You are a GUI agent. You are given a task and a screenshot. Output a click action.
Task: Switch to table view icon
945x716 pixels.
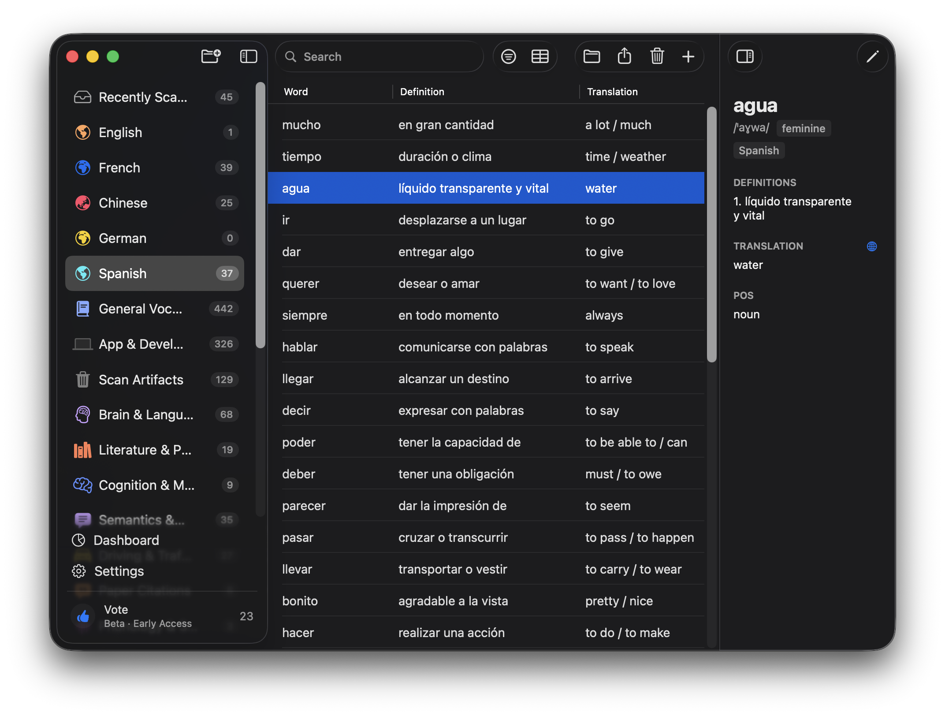540,56
